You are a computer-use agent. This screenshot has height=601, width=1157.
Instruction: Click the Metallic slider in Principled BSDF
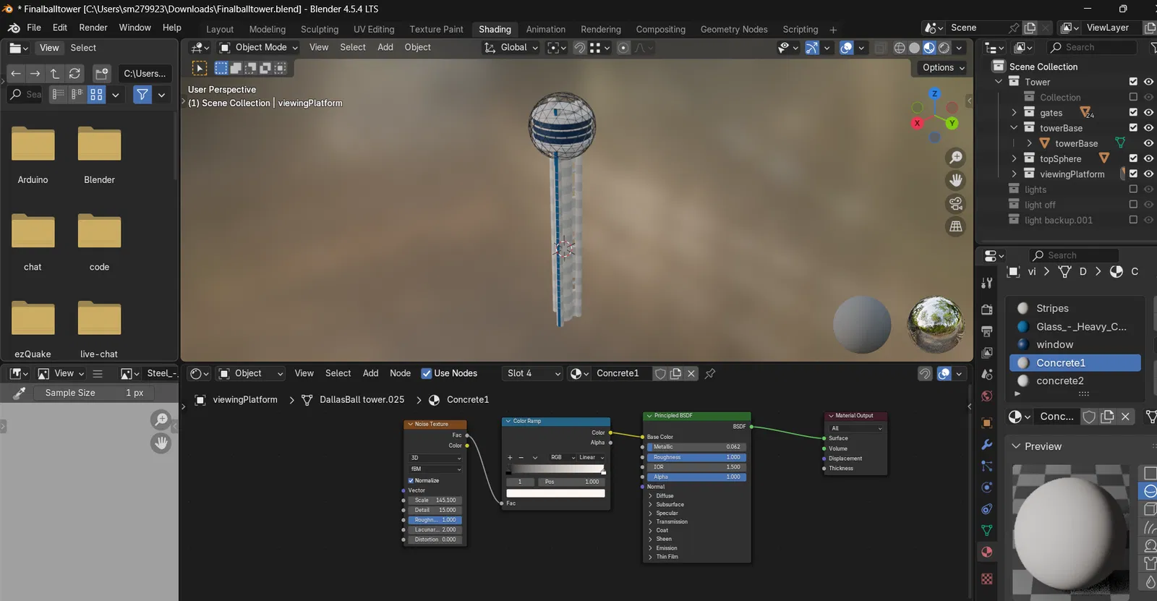696,447
